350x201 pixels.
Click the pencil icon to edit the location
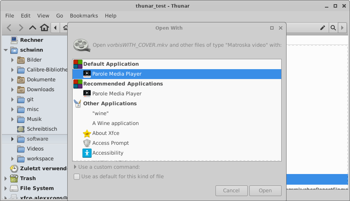[323, 28]
